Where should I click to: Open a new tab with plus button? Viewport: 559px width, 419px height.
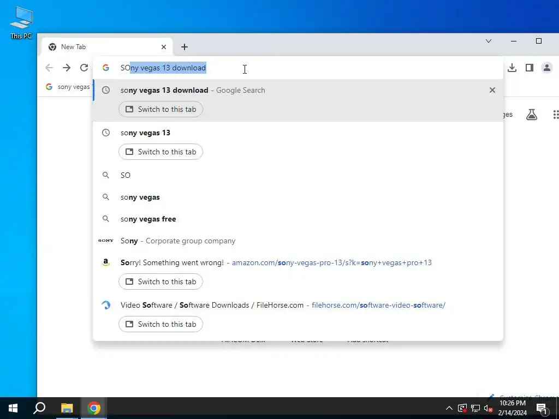coord(185,47)
